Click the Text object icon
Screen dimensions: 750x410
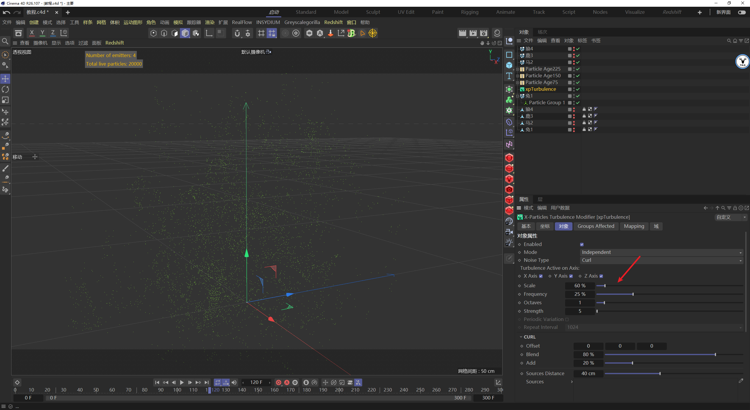(x=509, y=76)
